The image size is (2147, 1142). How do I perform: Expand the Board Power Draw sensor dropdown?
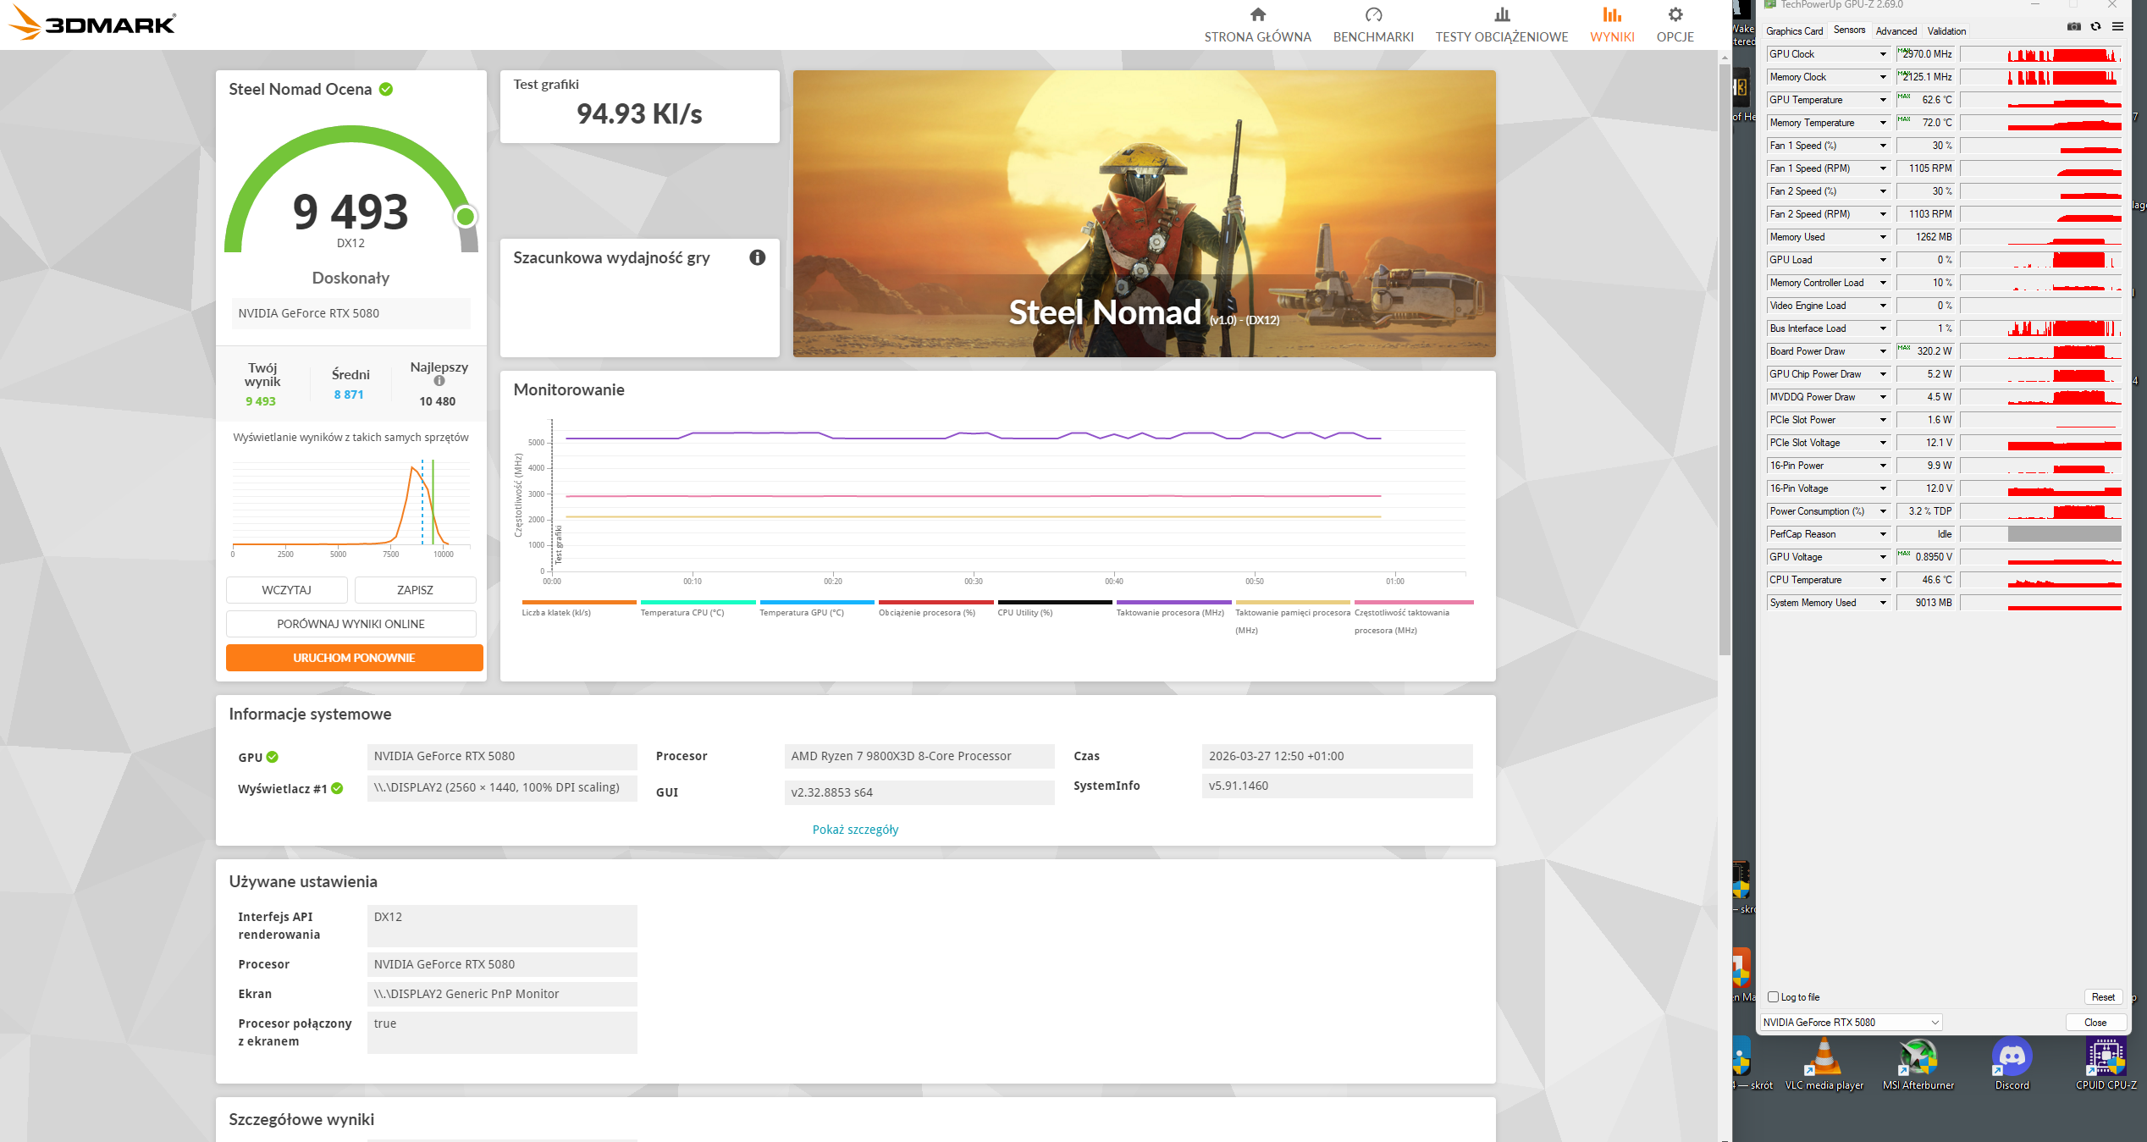coord(1883,351)
